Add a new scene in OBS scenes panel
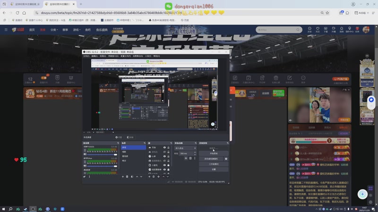Screen dimensions: 378x212 [123, 177]
